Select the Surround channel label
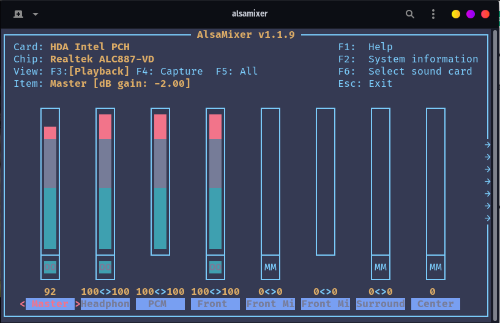The image size is (500, 323). (381, 304)
